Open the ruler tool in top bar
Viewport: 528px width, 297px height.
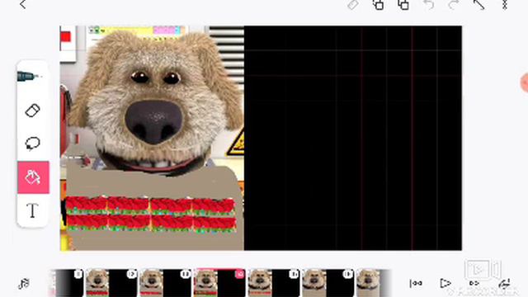[x=353, y=5]
